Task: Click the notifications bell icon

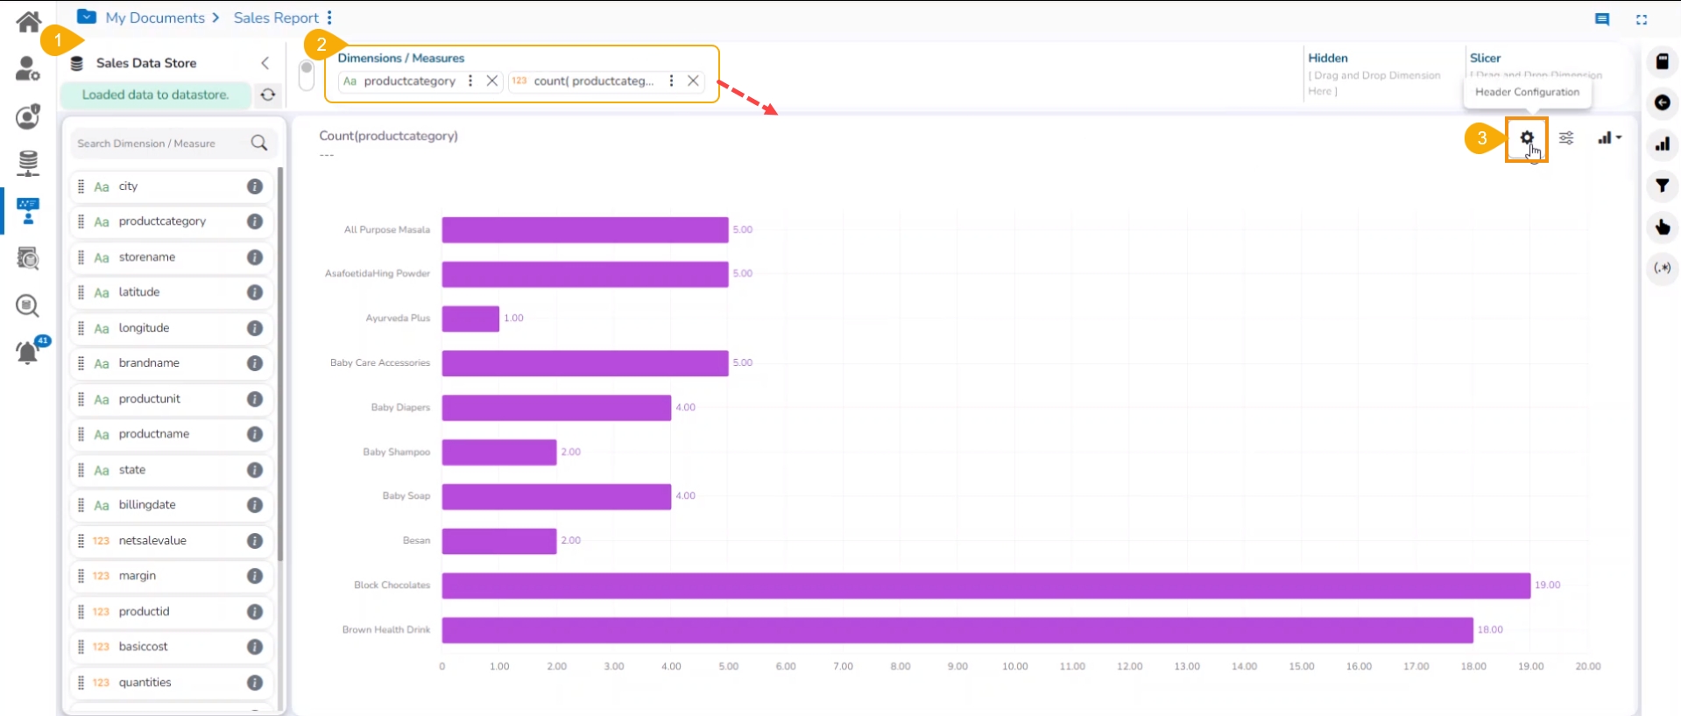Action: click(28, 353)
